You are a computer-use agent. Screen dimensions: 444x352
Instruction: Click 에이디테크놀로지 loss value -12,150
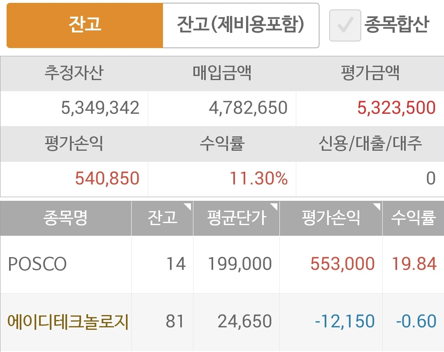(x=344, y=322)
